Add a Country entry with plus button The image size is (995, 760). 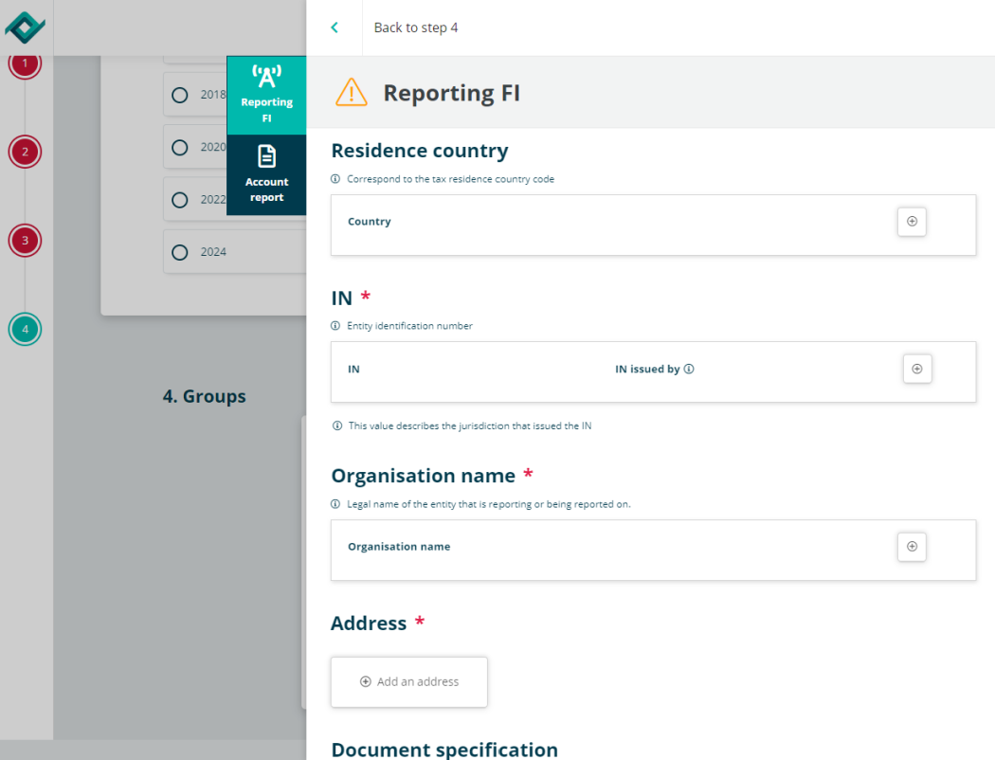pyautogui.click(x=912, y=222)
